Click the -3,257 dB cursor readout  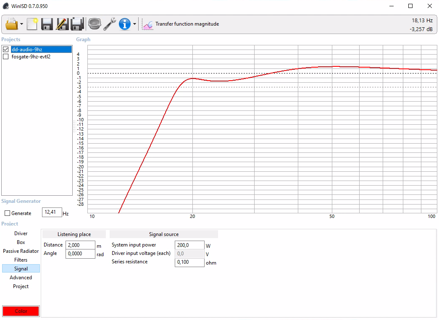click(421, 29)
